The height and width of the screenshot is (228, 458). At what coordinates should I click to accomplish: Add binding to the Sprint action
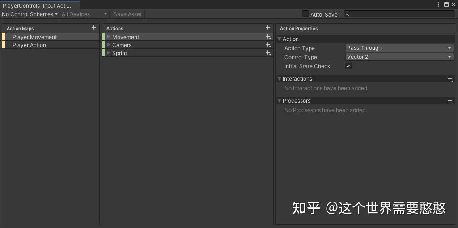[268, 53]
